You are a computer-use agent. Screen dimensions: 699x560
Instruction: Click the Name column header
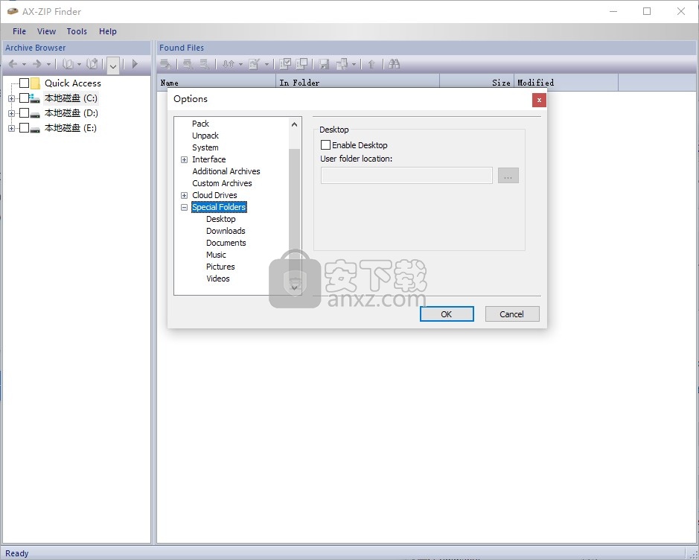tap(217, 83)
